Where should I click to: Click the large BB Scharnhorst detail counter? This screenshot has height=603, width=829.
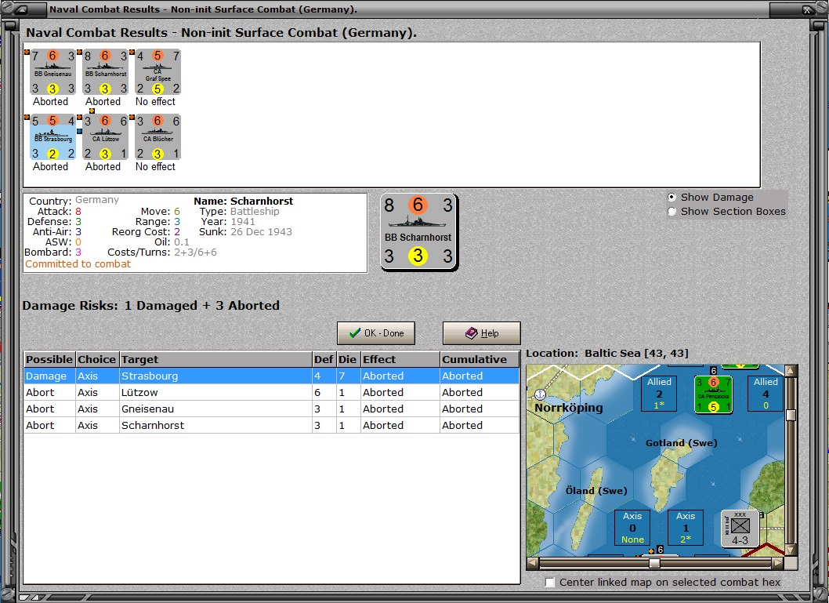tap(418, 231)
